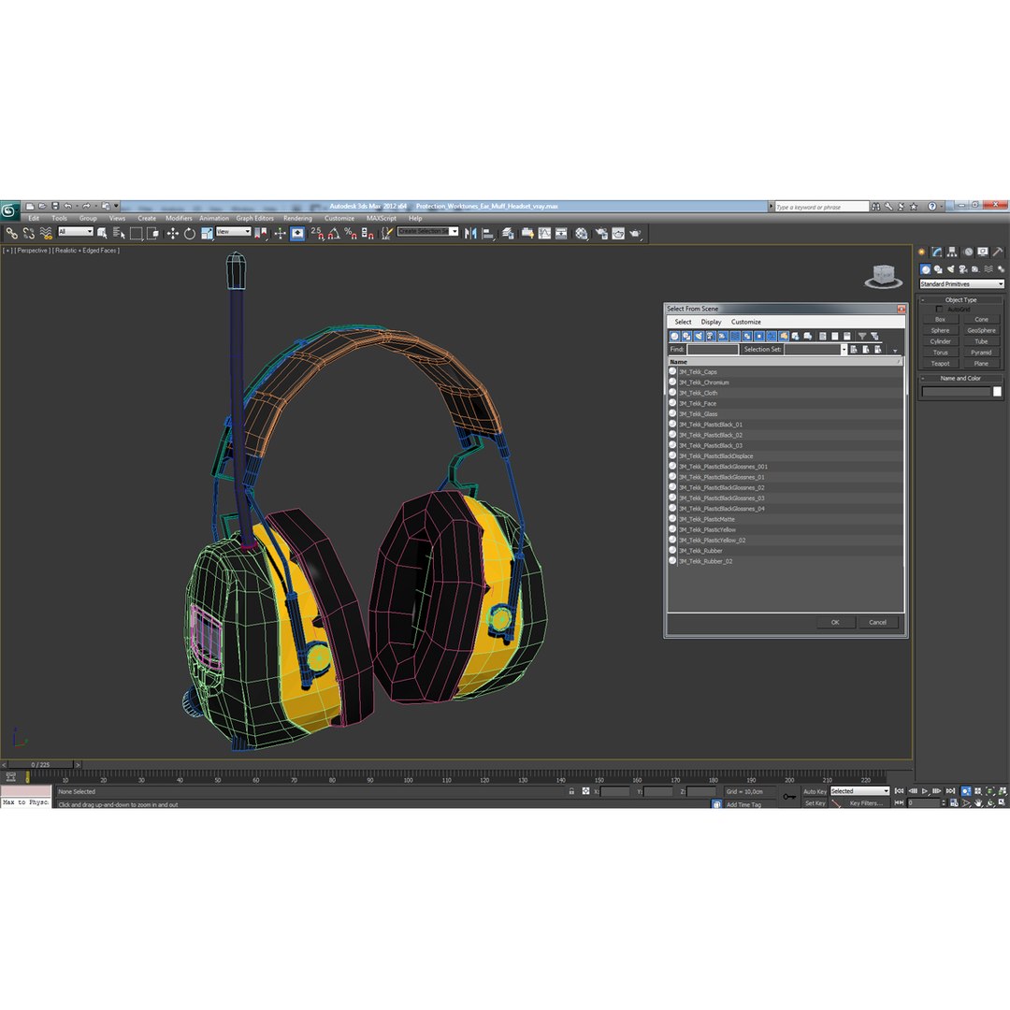Open the Graph Editors menu
This screenshot has width=1010, height=1010.
254,218
